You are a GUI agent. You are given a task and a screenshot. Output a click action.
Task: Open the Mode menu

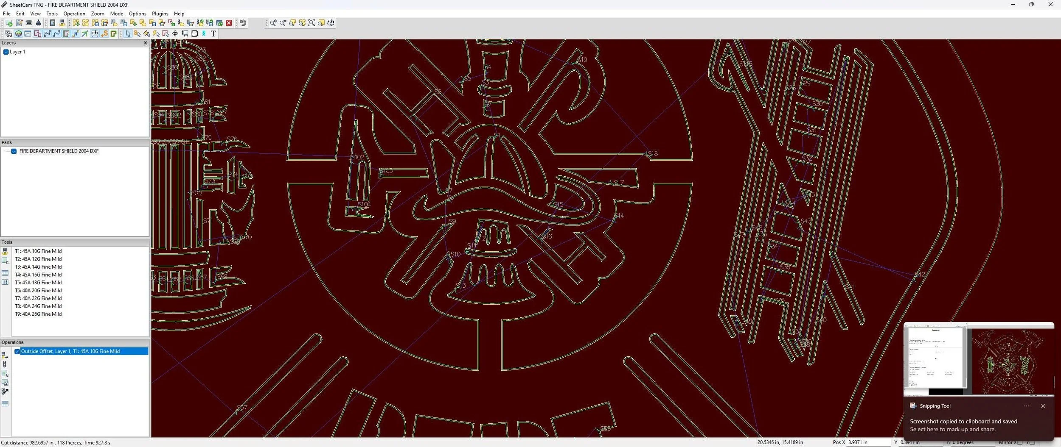[x=117, y=14]
